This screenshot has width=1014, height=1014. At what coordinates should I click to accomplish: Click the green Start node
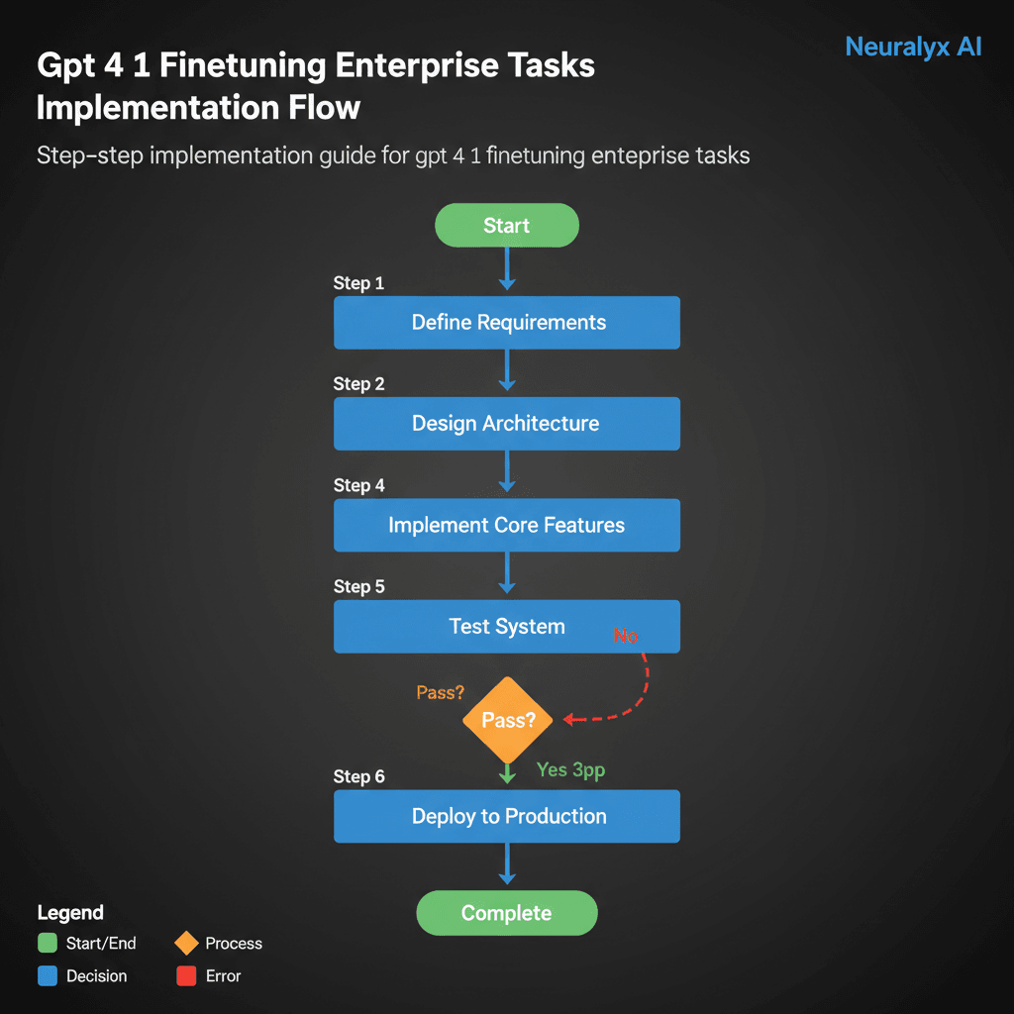coord(506,226)
